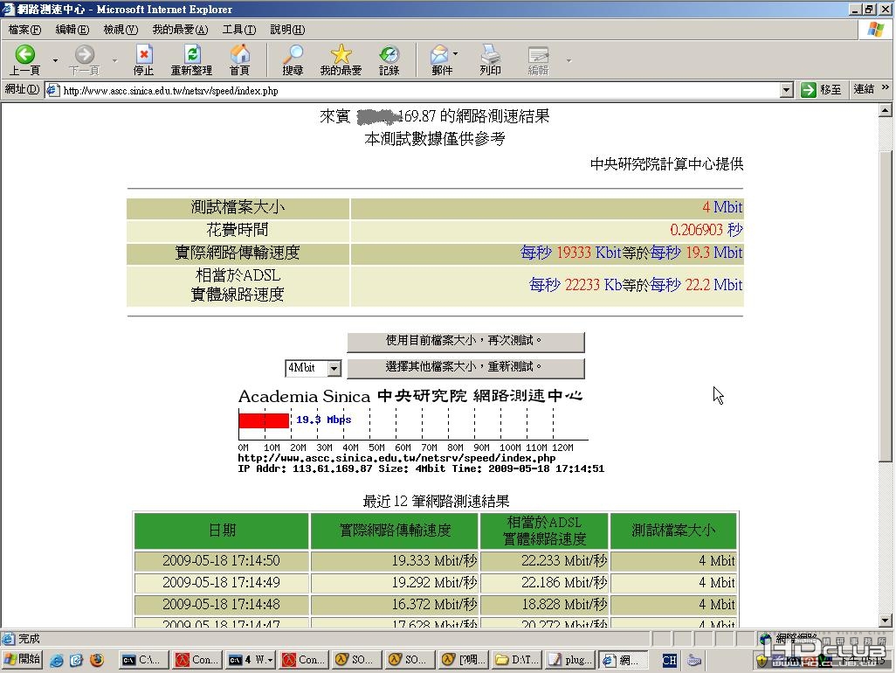The height and width of the screenshot is (673, 896).
Task: Click '每秒 22233 Kb等於每秒 22.2 Mbit' text
Action: point(636,285)
